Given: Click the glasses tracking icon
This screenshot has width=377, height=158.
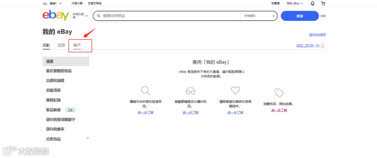Looking at the screenshot, I should point(191,91).
